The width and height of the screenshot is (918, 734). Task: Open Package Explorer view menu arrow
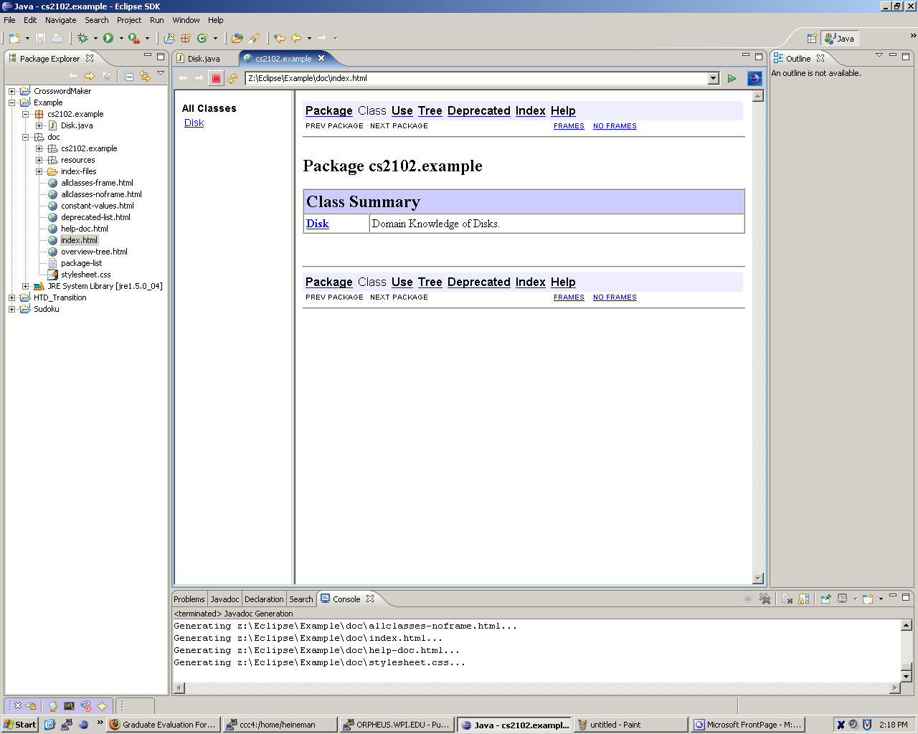[x=161, y=73]
